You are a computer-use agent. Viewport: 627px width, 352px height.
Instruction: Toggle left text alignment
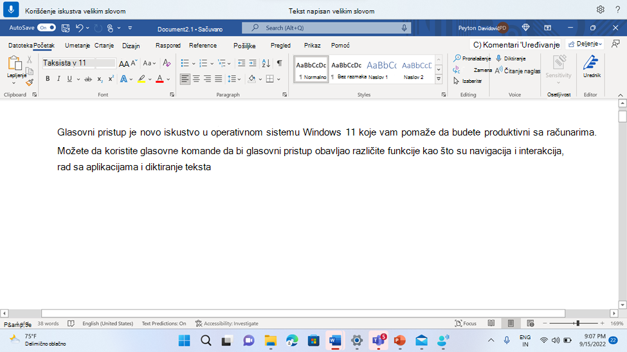(x=185, y=79)
